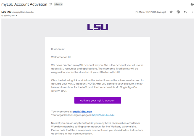Click the Inbox label chip
This screenshot has width=195, height=136.
coord(57,4)
